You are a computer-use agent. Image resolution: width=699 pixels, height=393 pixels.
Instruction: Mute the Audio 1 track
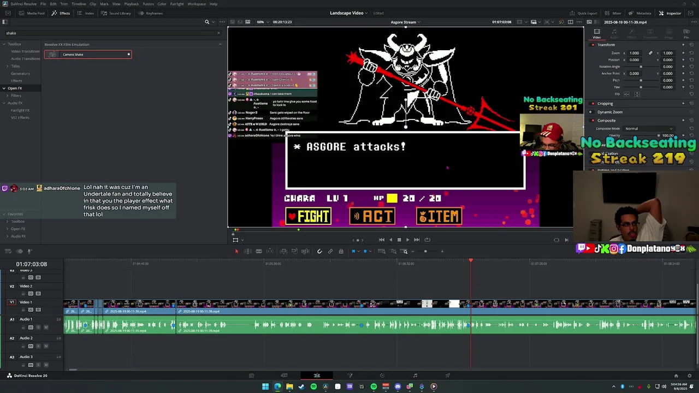click(46, 327)
